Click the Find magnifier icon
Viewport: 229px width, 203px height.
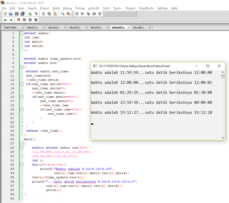(63, 14)
